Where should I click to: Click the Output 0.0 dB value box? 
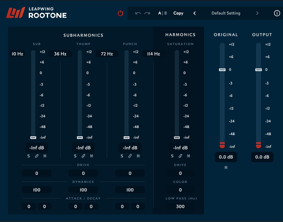pos(262,157)
